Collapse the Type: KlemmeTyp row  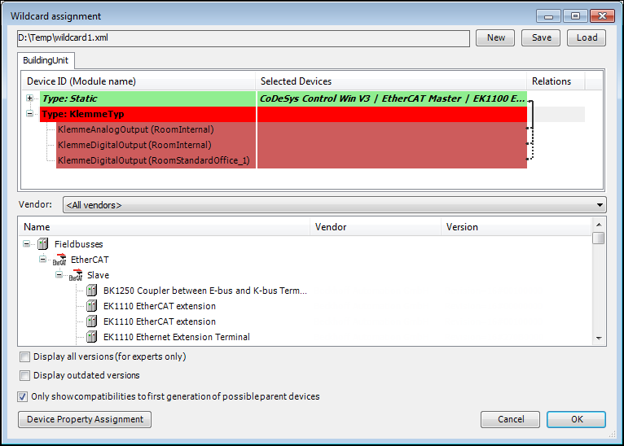click(30, 114)
